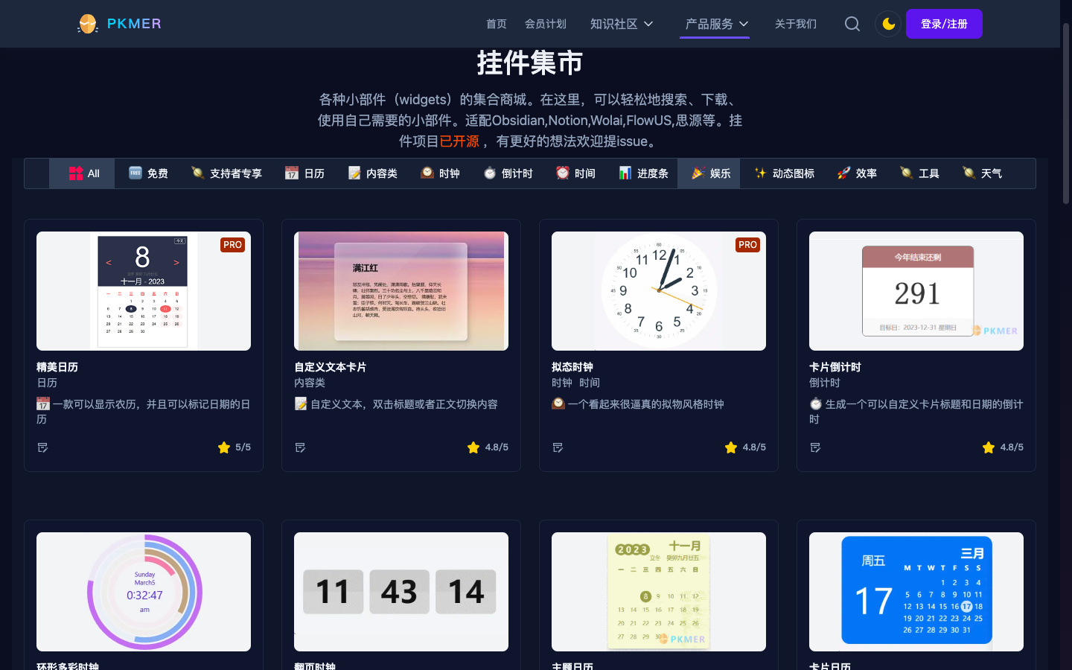Open the 自定义文本卡片 widget thumbnail
Screen dimensions: 1072x670
pyautogui.click(x=401, y=291)
